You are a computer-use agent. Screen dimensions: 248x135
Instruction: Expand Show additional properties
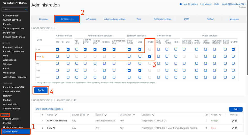coord(49,109)
